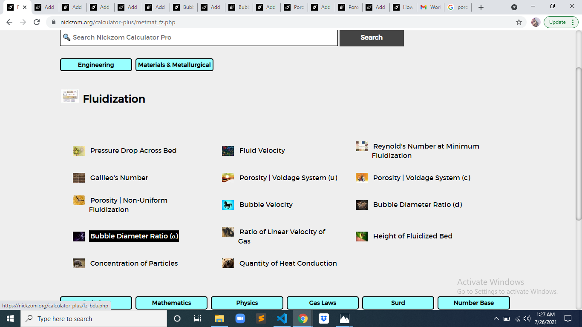Select the Height of Fluidized Bed icon

click(x=362, y=236)
